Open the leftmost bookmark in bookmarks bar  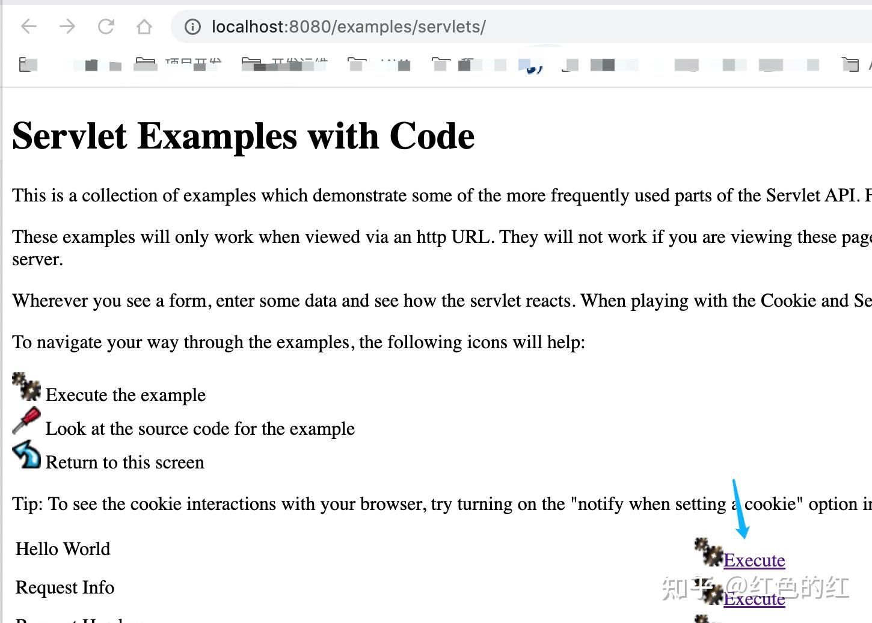tap(28, 64)
